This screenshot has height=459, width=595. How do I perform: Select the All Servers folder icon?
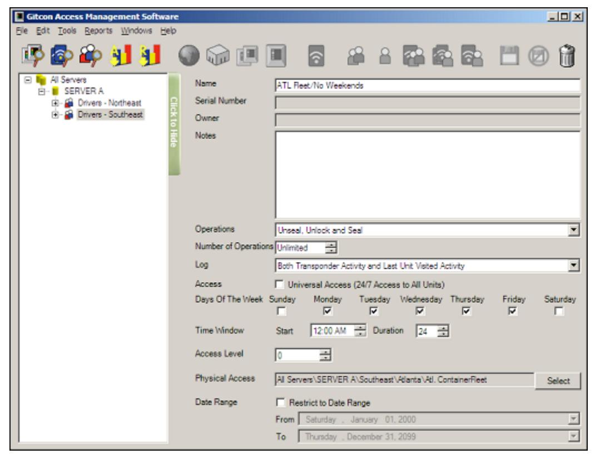pyautogui.click(x=41, y=80)
